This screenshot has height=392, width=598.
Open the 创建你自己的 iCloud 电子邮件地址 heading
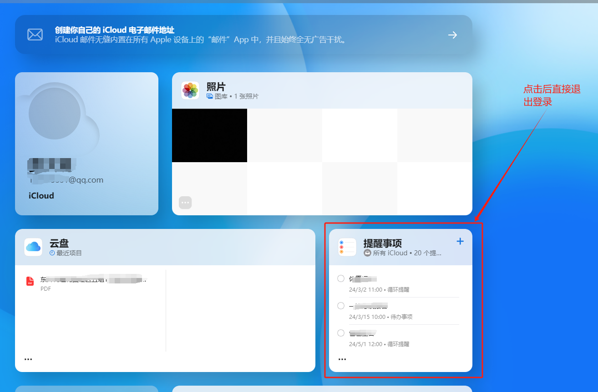tap(115, 30)
